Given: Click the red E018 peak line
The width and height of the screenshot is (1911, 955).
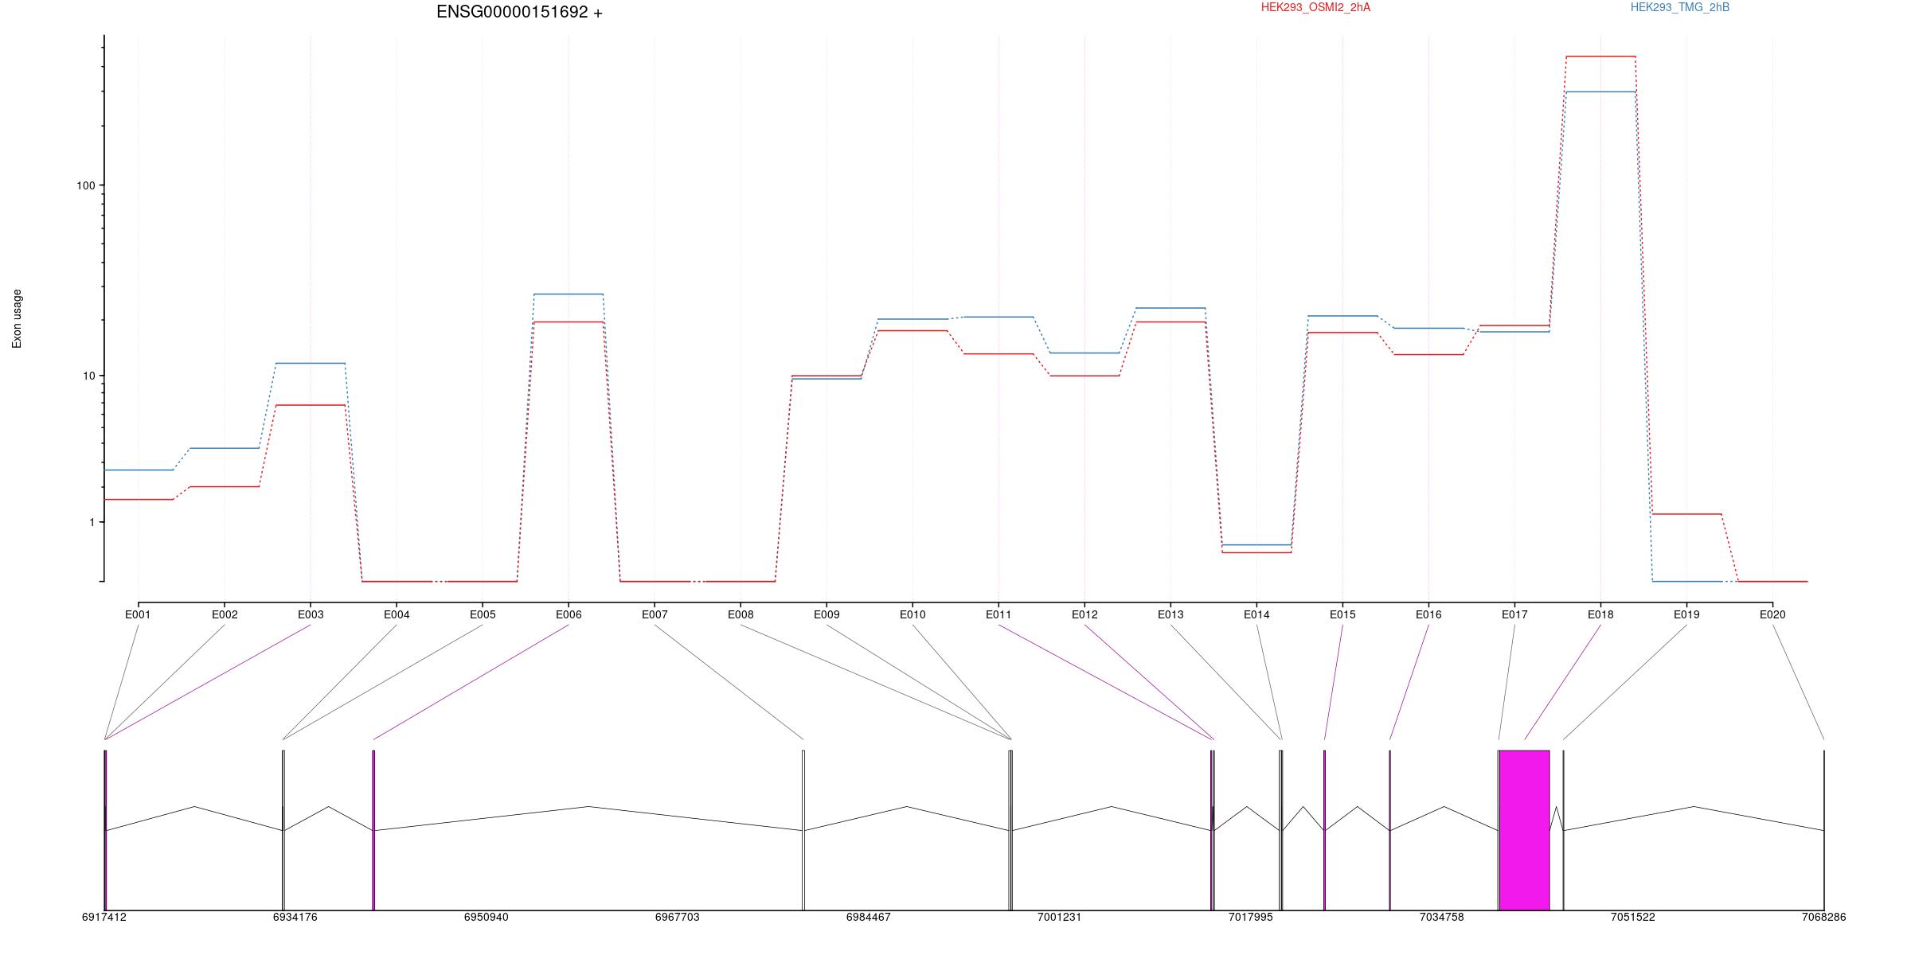Looking at the screenshot, I should coord(1600,57).
